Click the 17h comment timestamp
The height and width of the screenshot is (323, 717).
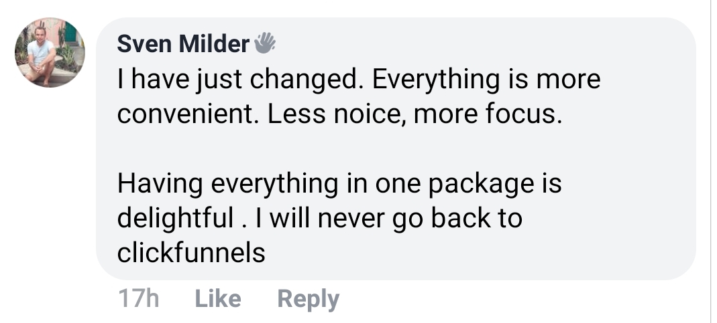(x=138, y=298)
